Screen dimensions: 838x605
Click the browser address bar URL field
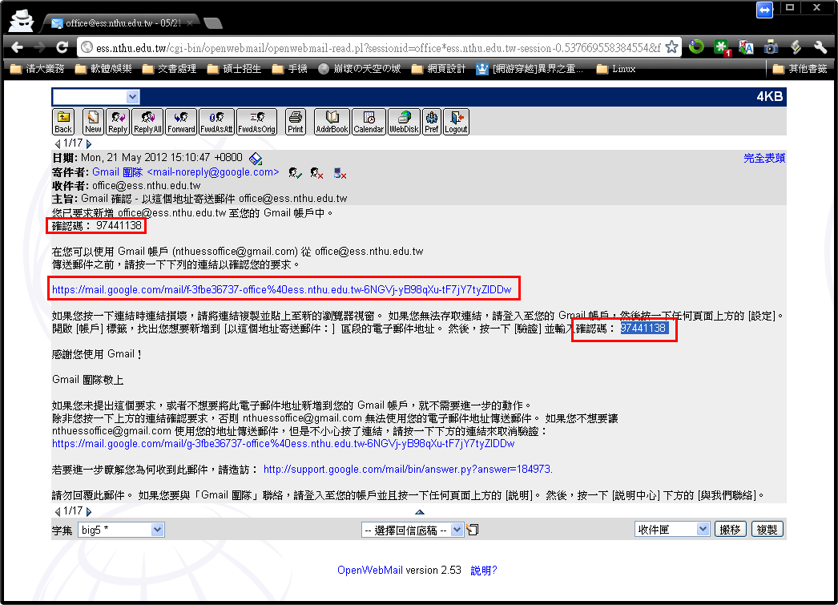[377, 47]
